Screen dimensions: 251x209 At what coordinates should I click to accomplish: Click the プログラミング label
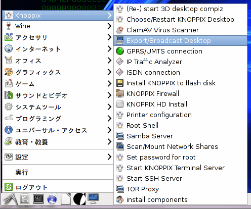pos(38,119)
